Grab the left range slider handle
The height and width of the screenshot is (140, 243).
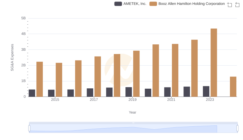coord(29,128)
